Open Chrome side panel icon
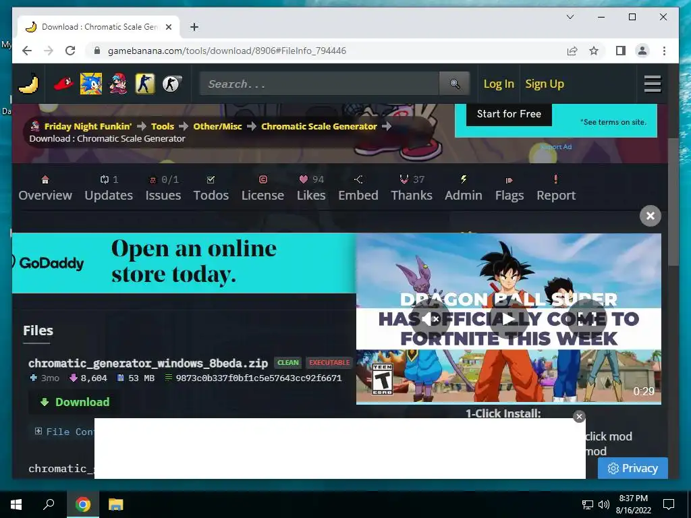Viewport: 691px width, 518px height. pyautogui.click(x=621, y=51)
